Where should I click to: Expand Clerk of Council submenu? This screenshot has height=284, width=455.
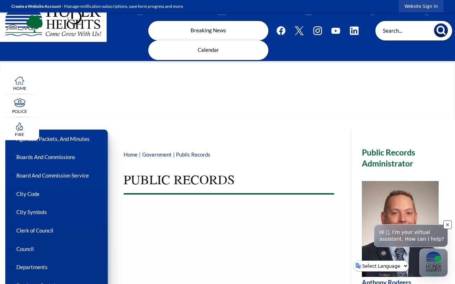(100, 231)
